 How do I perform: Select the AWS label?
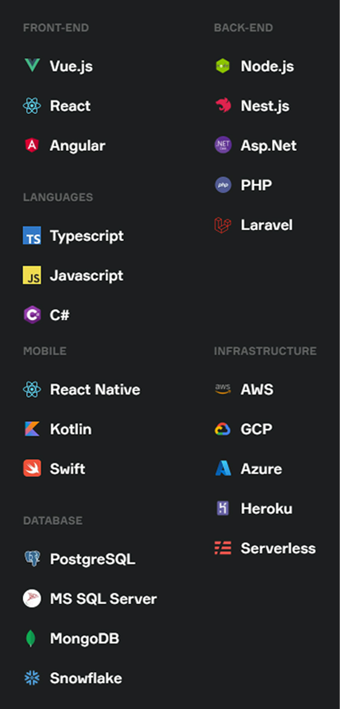pos(257,390)
